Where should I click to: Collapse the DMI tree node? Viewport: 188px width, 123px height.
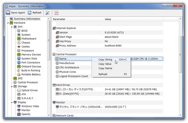tap(12, 27)
